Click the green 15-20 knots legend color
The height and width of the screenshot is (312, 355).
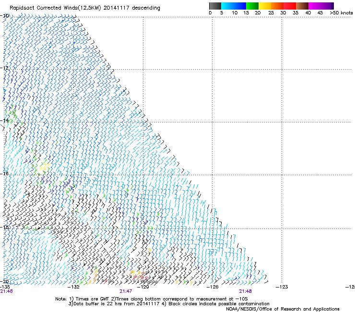click(x=252, y=6)
